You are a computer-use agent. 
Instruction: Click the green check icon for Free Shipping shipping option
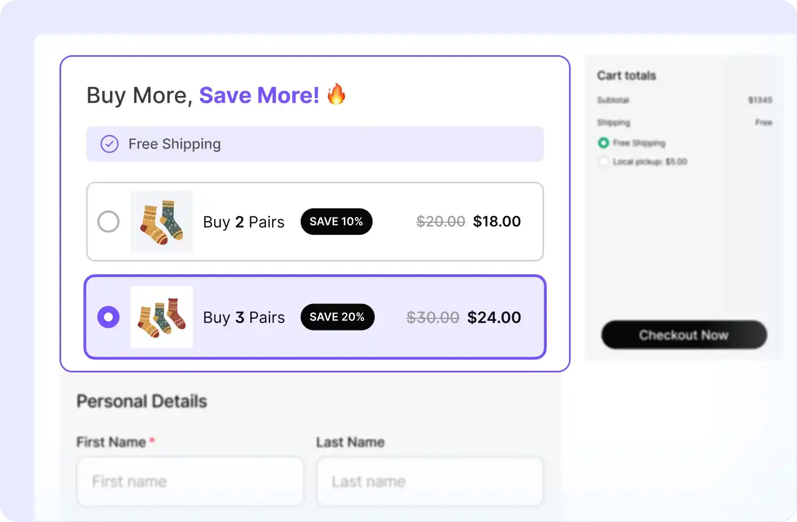(x=604, y=143)
